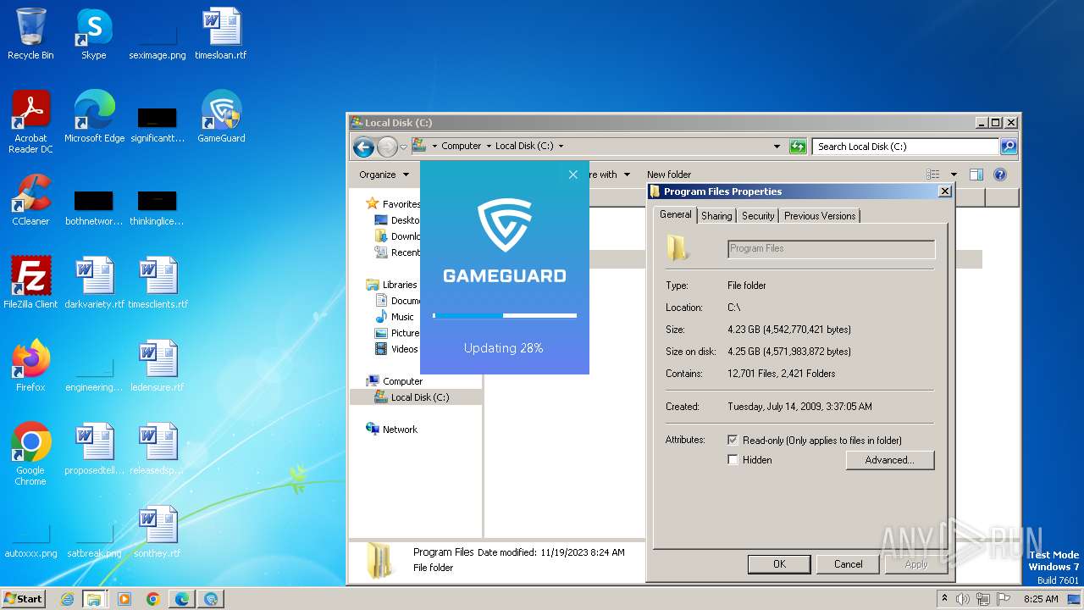
Task: Switch to the General tab
Action: pos(676,215)
